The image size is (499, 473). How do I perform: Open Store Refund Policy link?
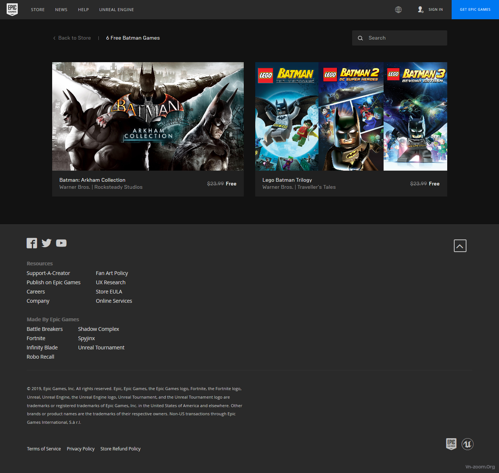[121, 449]
